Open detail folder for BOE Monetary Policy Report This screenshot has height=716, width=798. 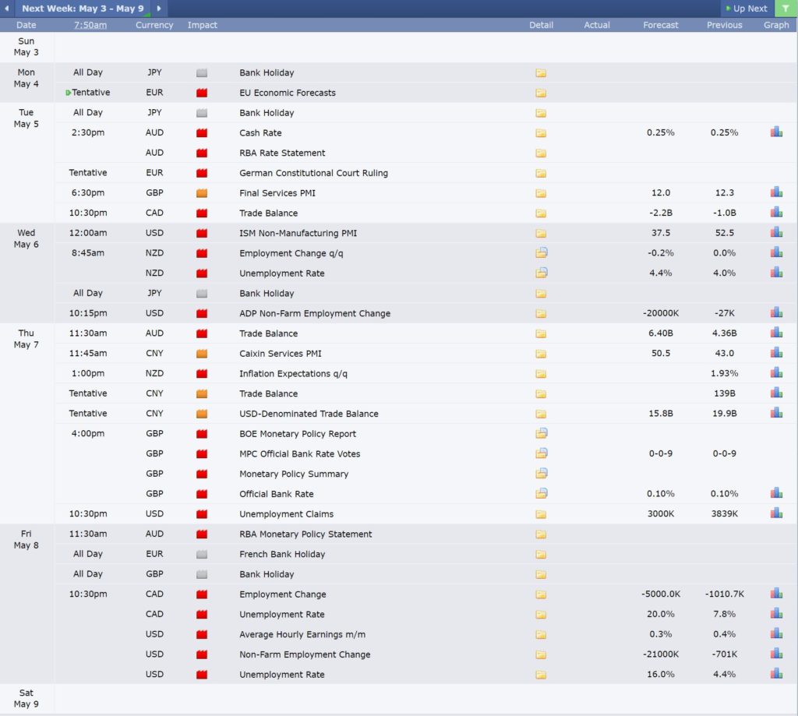[541, 433]
